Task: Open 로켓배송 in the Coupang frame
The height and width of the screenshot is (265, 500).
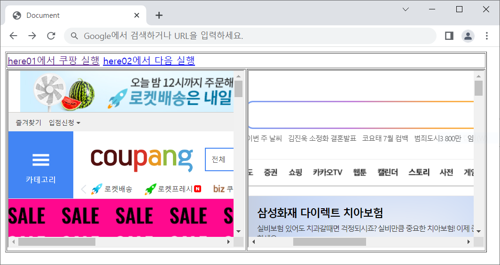Action: click(x=111, y=189)
